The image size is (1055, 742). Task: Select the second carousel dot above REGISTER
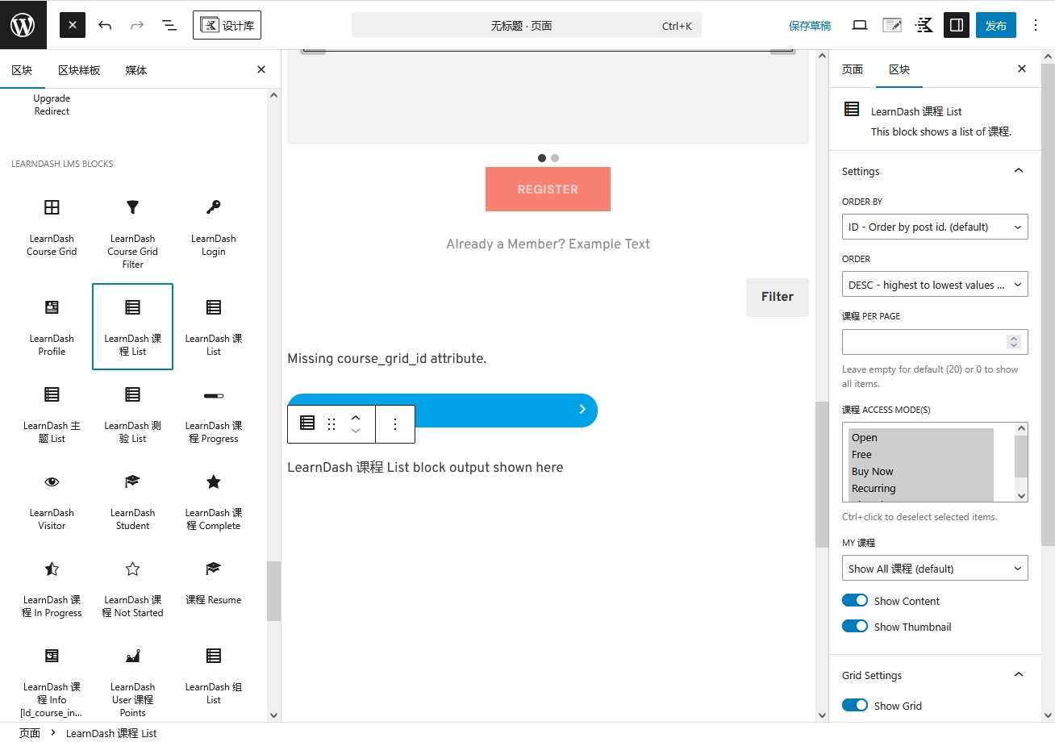pyautogui.click(x=555, y=158)
